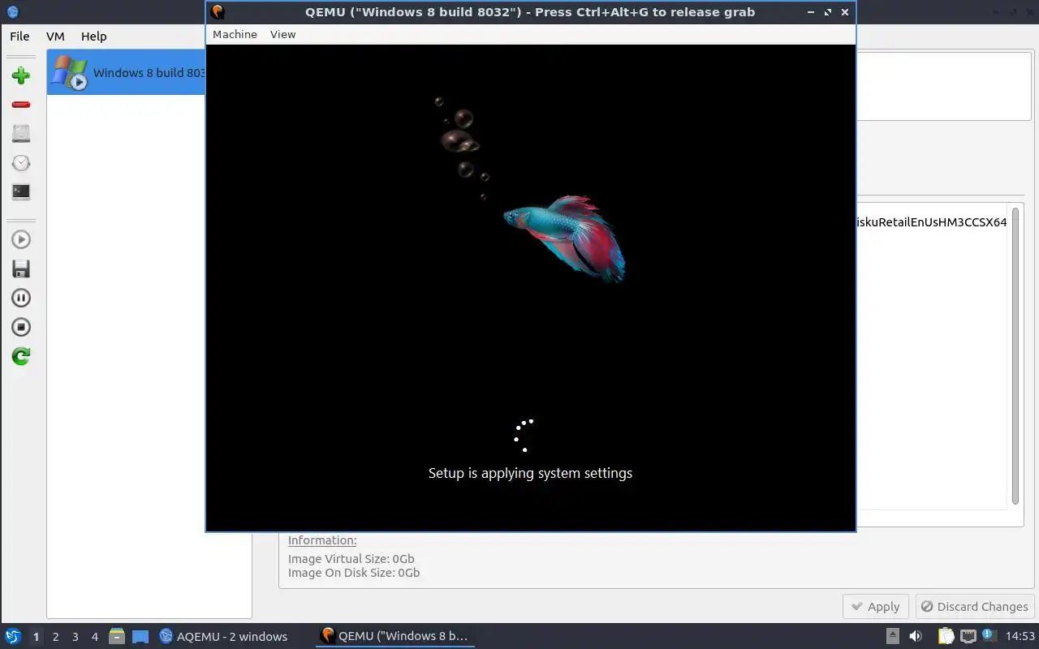This screenshot has height=649, width=1039.
Task: Click 'Setup is applying system settings' text
Action: coord(530,473)
